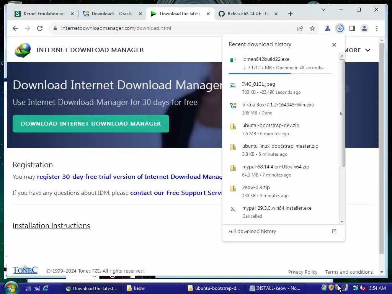This screenshot has width=392, height=294.
Task: Toggle the downloads toolbar button
Action: click(x=340, y=28)
